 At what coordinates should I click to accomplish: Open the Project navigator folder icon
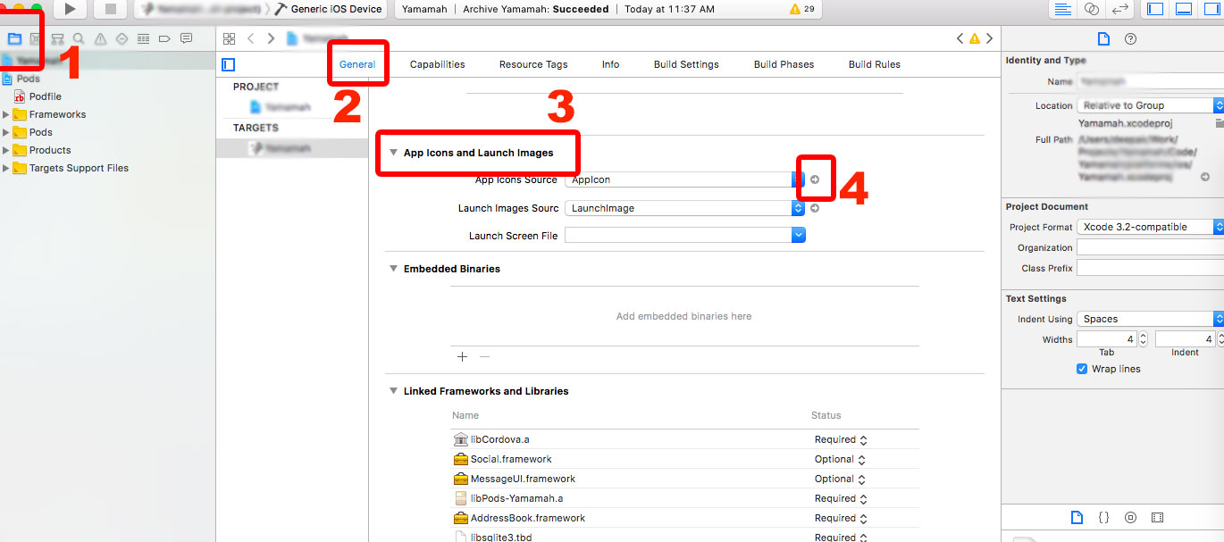[14, 39]
